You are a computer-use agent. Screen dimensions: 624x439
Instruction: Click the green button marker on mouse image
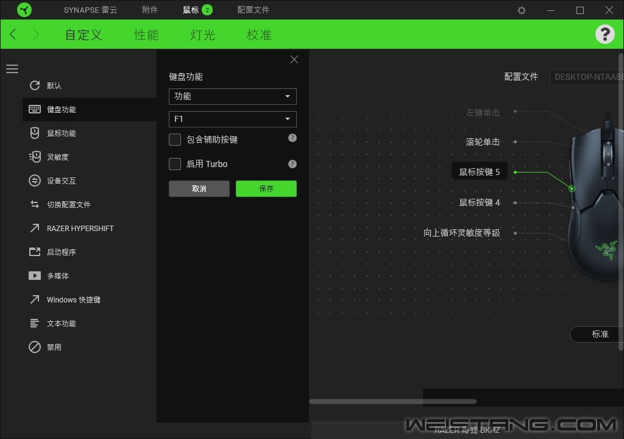(x=572, y=188)
